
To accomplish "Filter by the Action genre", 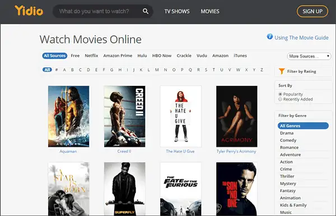I will tap(286, 162).
